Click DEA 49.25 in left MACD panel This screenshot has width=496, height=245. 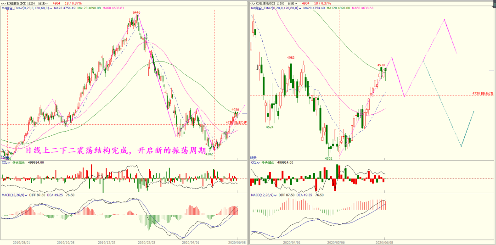(54, 195)
